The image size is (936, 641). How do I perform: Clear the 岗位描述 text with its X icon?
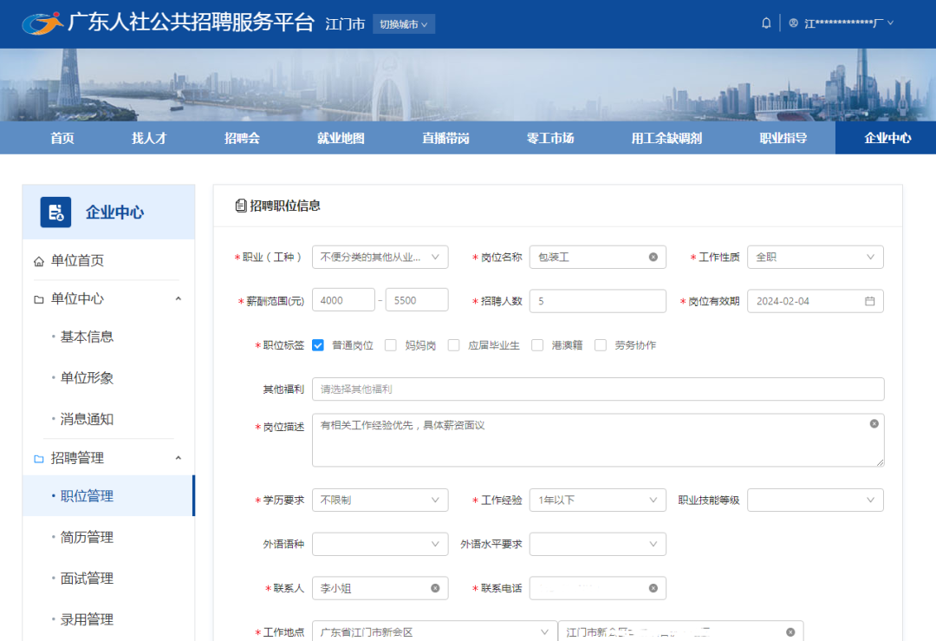point(874,422)
